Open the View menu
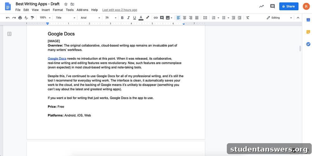312x156 pixels. (x=35, y=10)
